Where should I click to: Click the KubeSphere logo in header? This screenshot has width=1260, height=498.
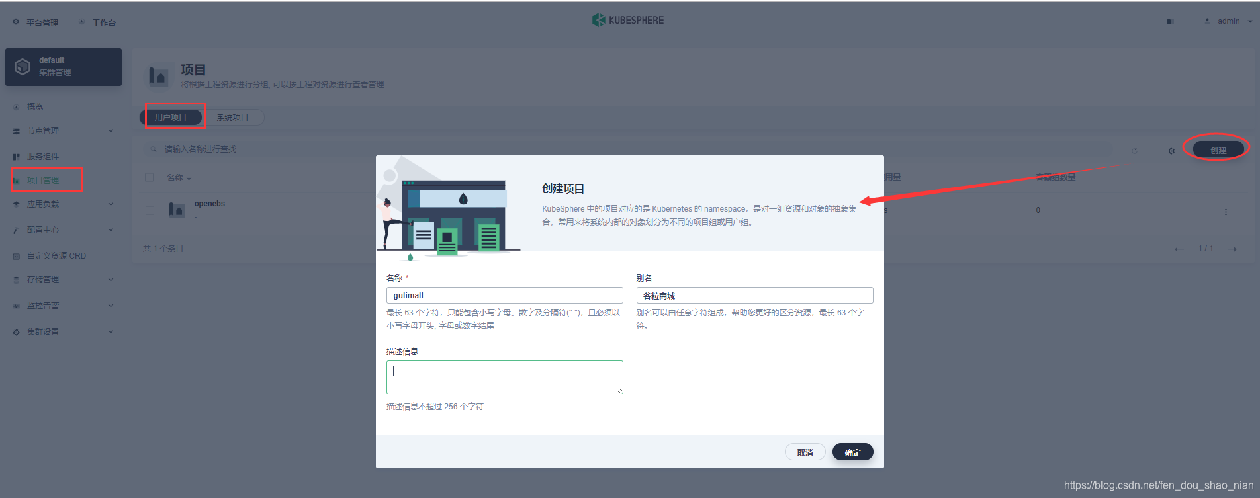pyautogui.click(x=628, y=21)
